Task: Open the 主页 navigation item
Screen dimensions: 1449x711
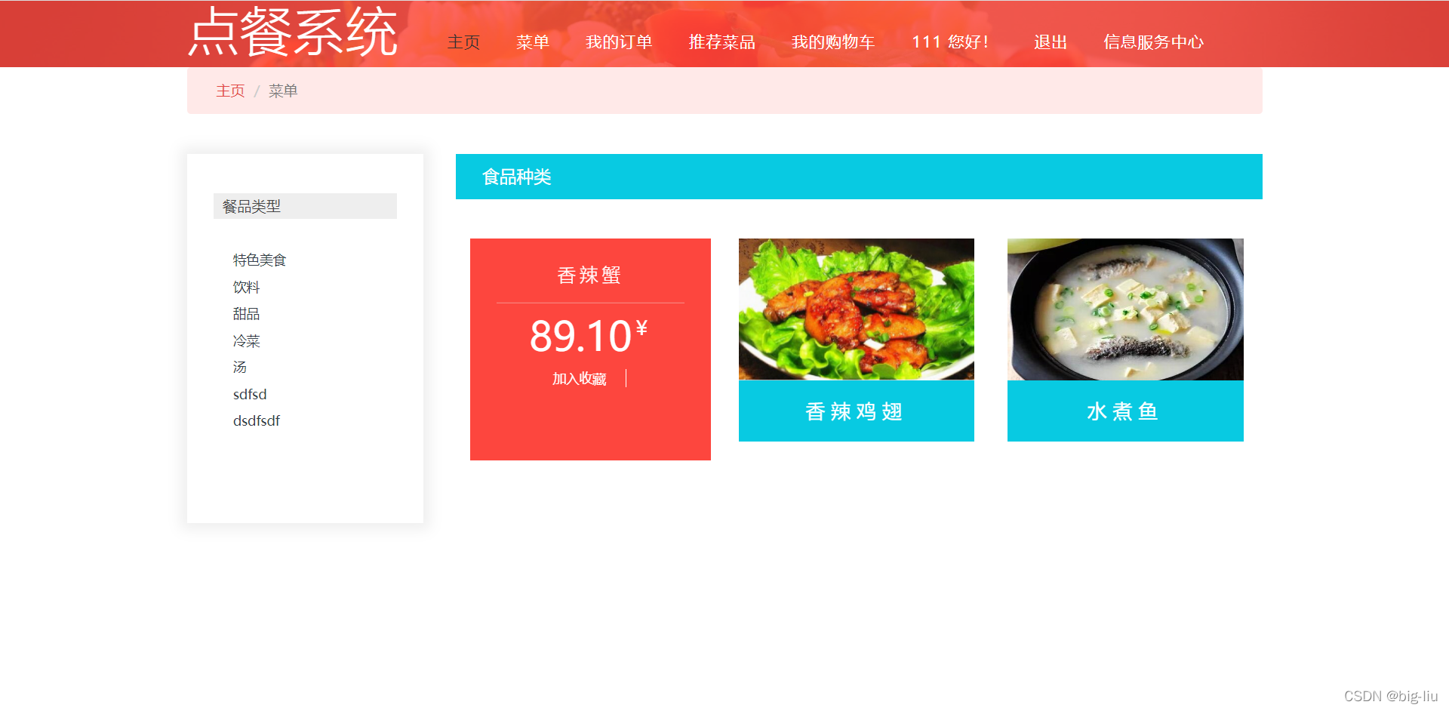Action: [x=463, y=42]
